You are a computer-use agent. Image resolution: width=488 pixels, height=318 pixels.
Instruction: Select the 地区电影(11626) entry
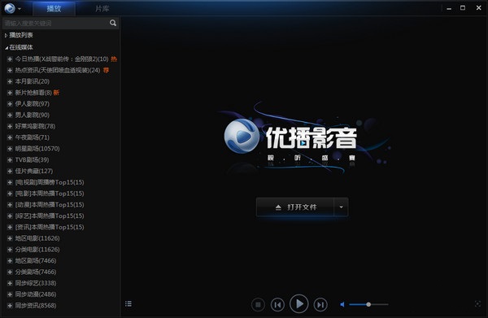coord(37,238)
